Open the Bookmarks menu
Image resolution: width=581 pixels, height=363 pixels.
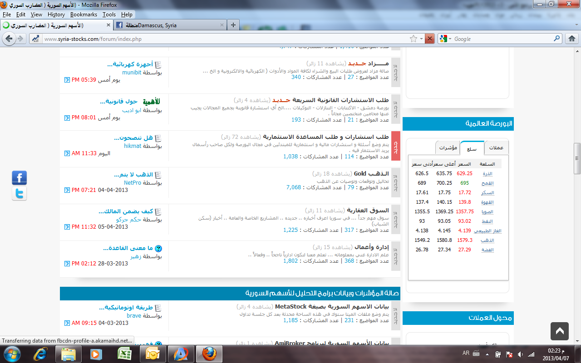click(x=84, y=15)
